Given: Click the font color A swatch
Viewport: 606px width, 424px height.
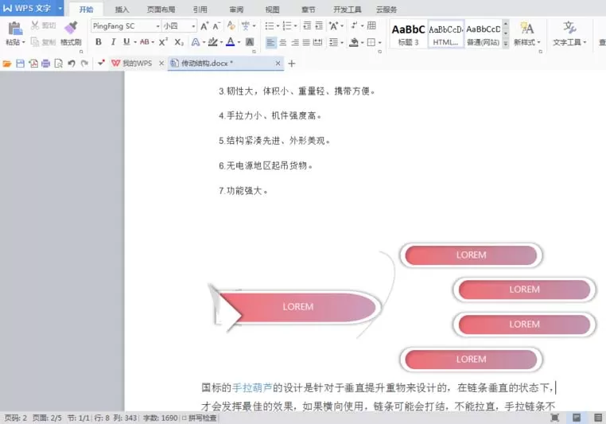Looking at the screenshot, I should point(231,41).
